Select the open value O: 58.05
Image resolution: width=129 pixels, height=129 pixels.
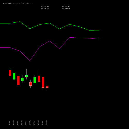click(x=45, y=9)
